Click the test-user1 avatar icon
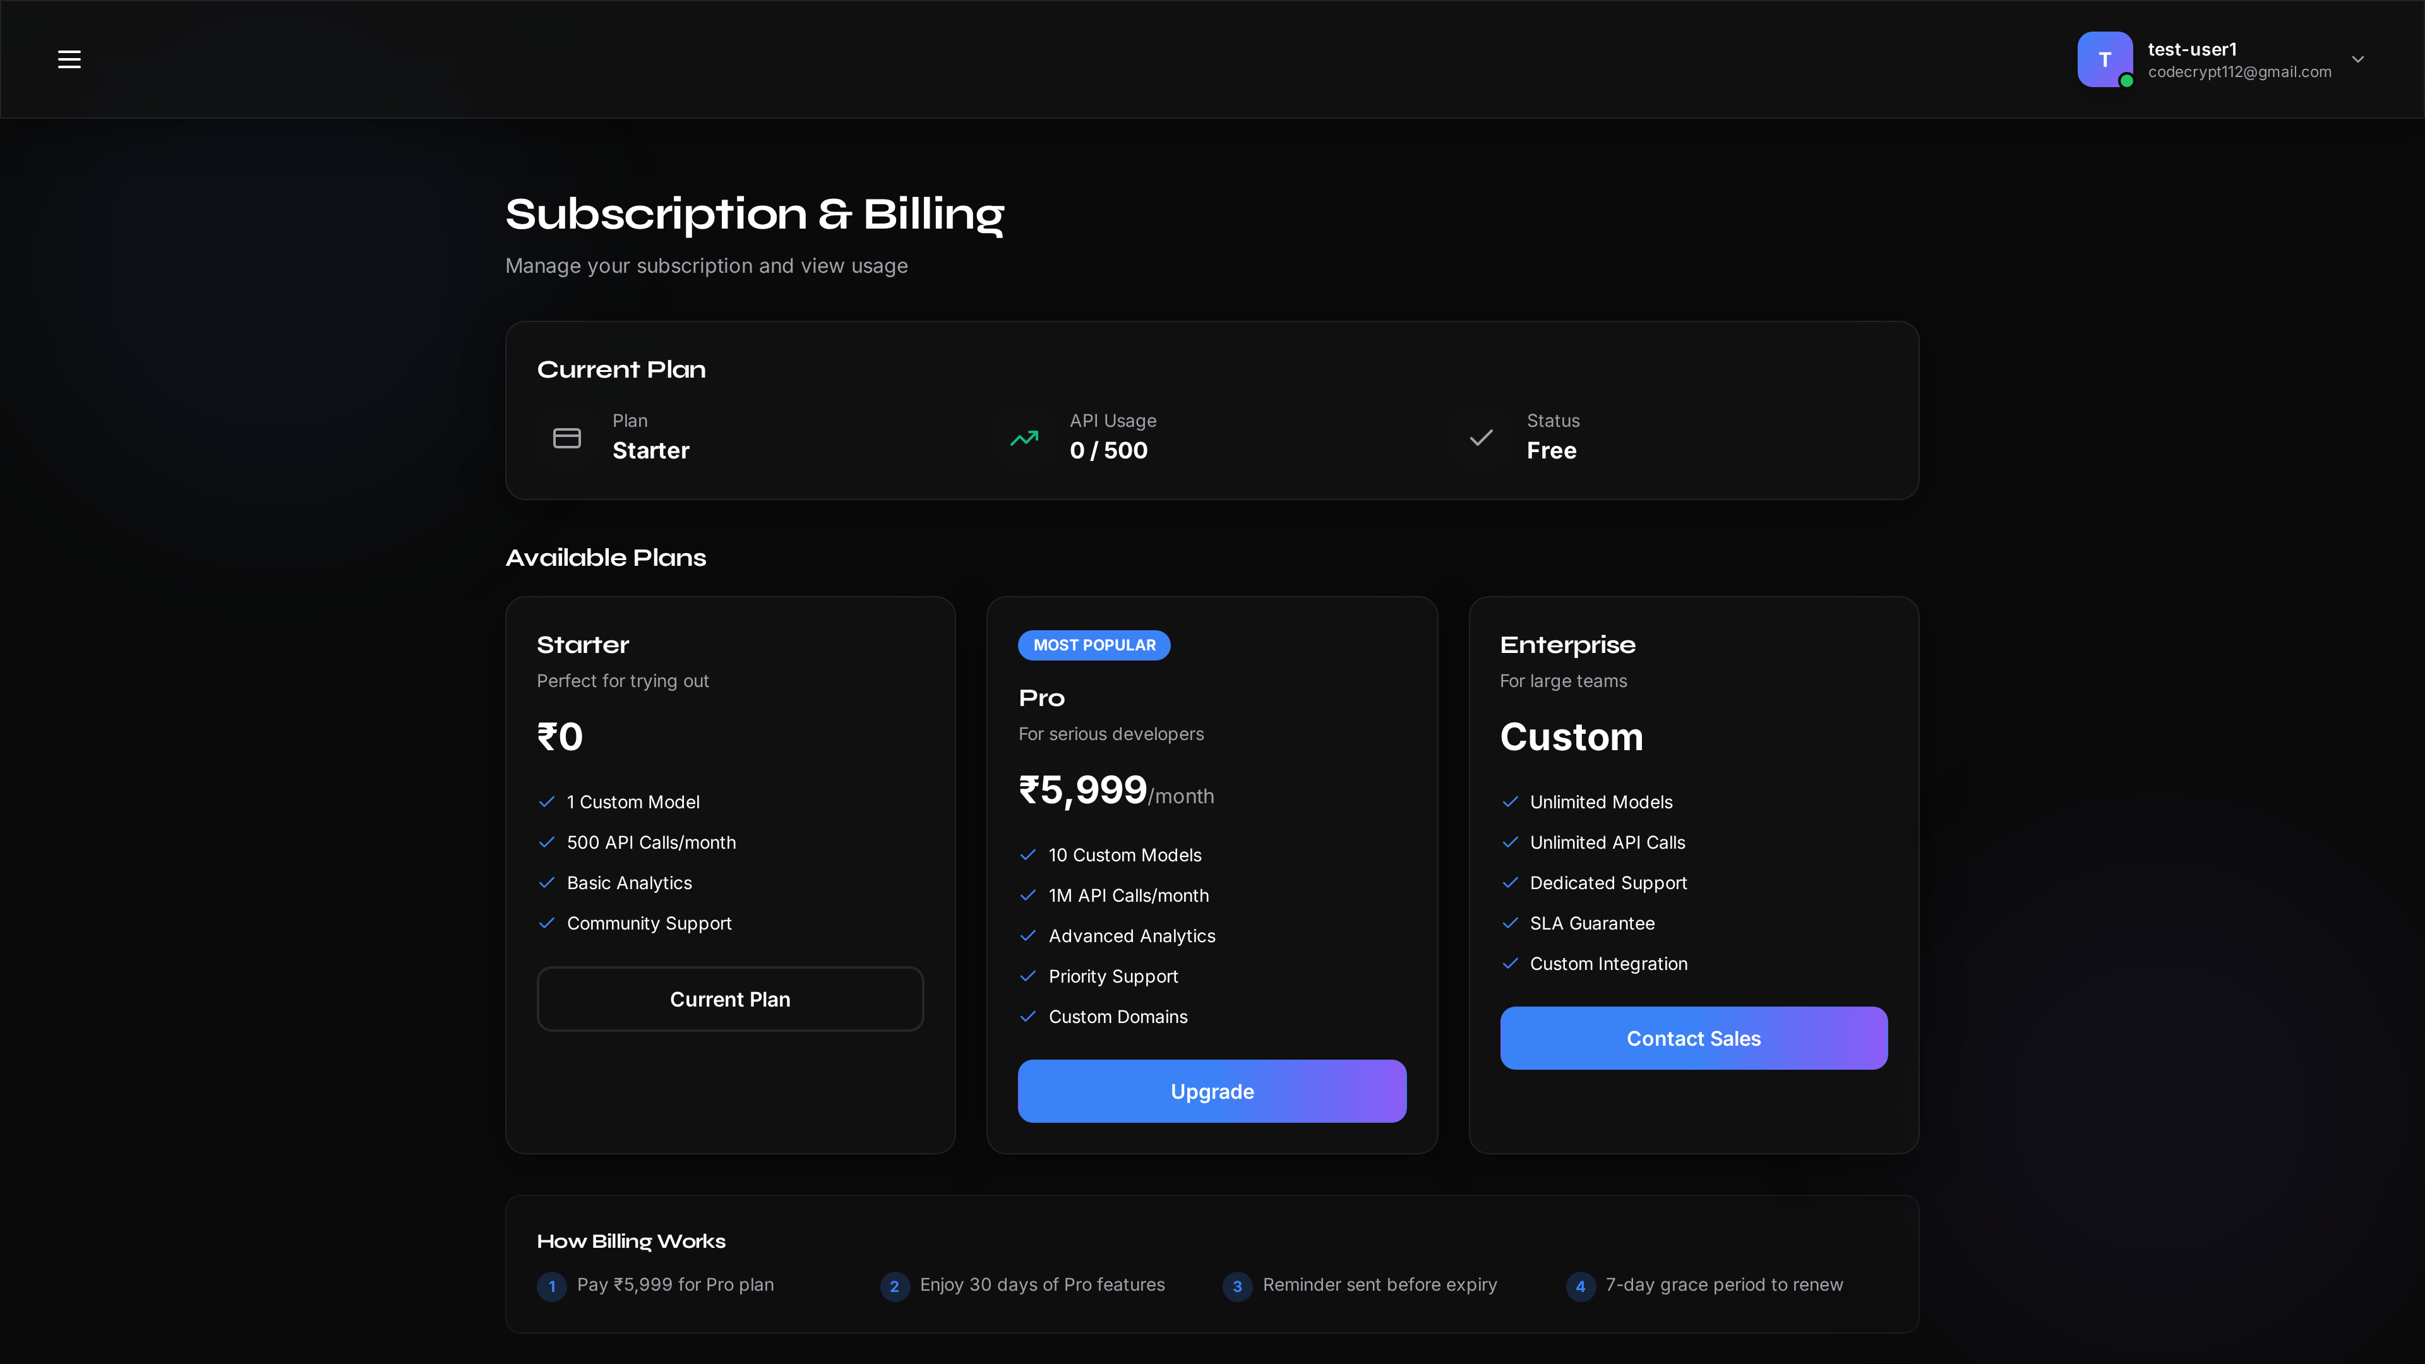 click(2104, 59)
